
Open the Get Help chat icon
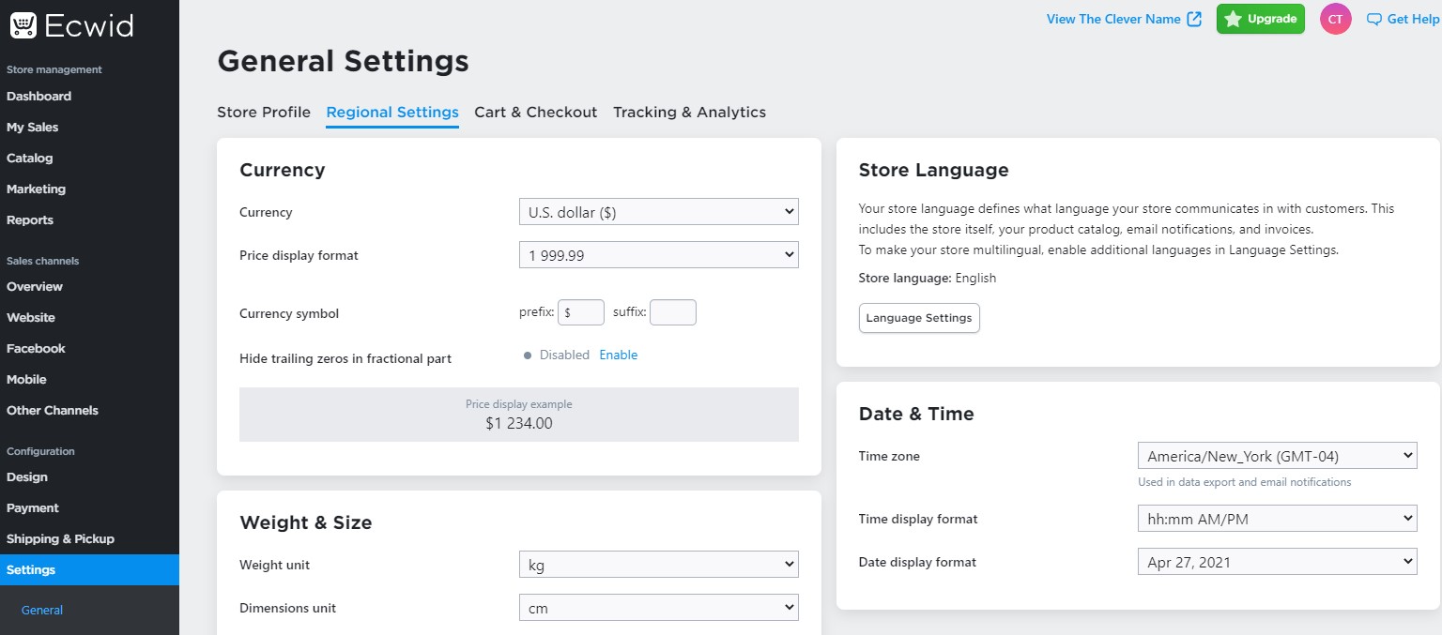point(1373,19)
